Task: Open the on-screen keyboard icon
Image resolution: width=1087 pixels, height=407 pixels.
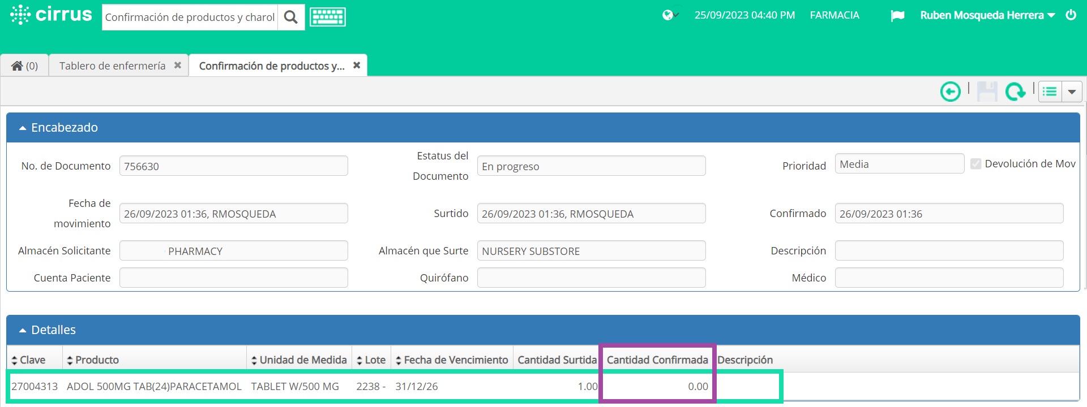Action: point(328,18)
